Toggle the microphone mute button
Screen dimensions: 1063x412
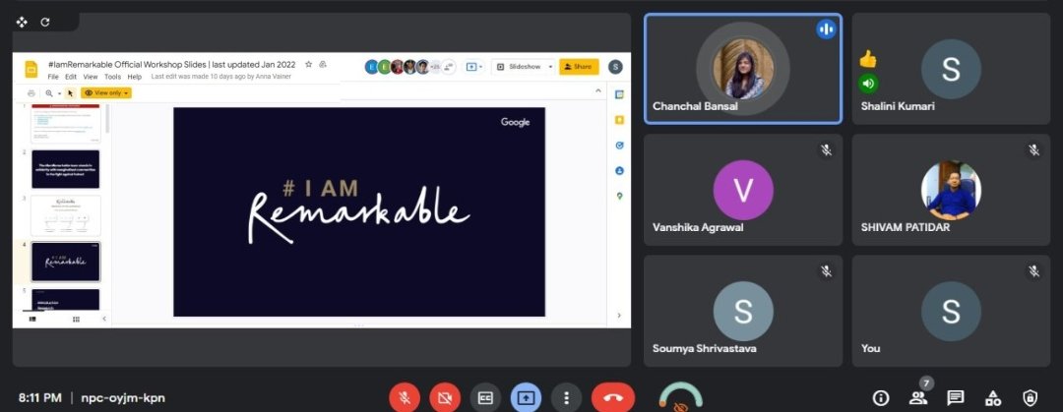click(405, 398)
